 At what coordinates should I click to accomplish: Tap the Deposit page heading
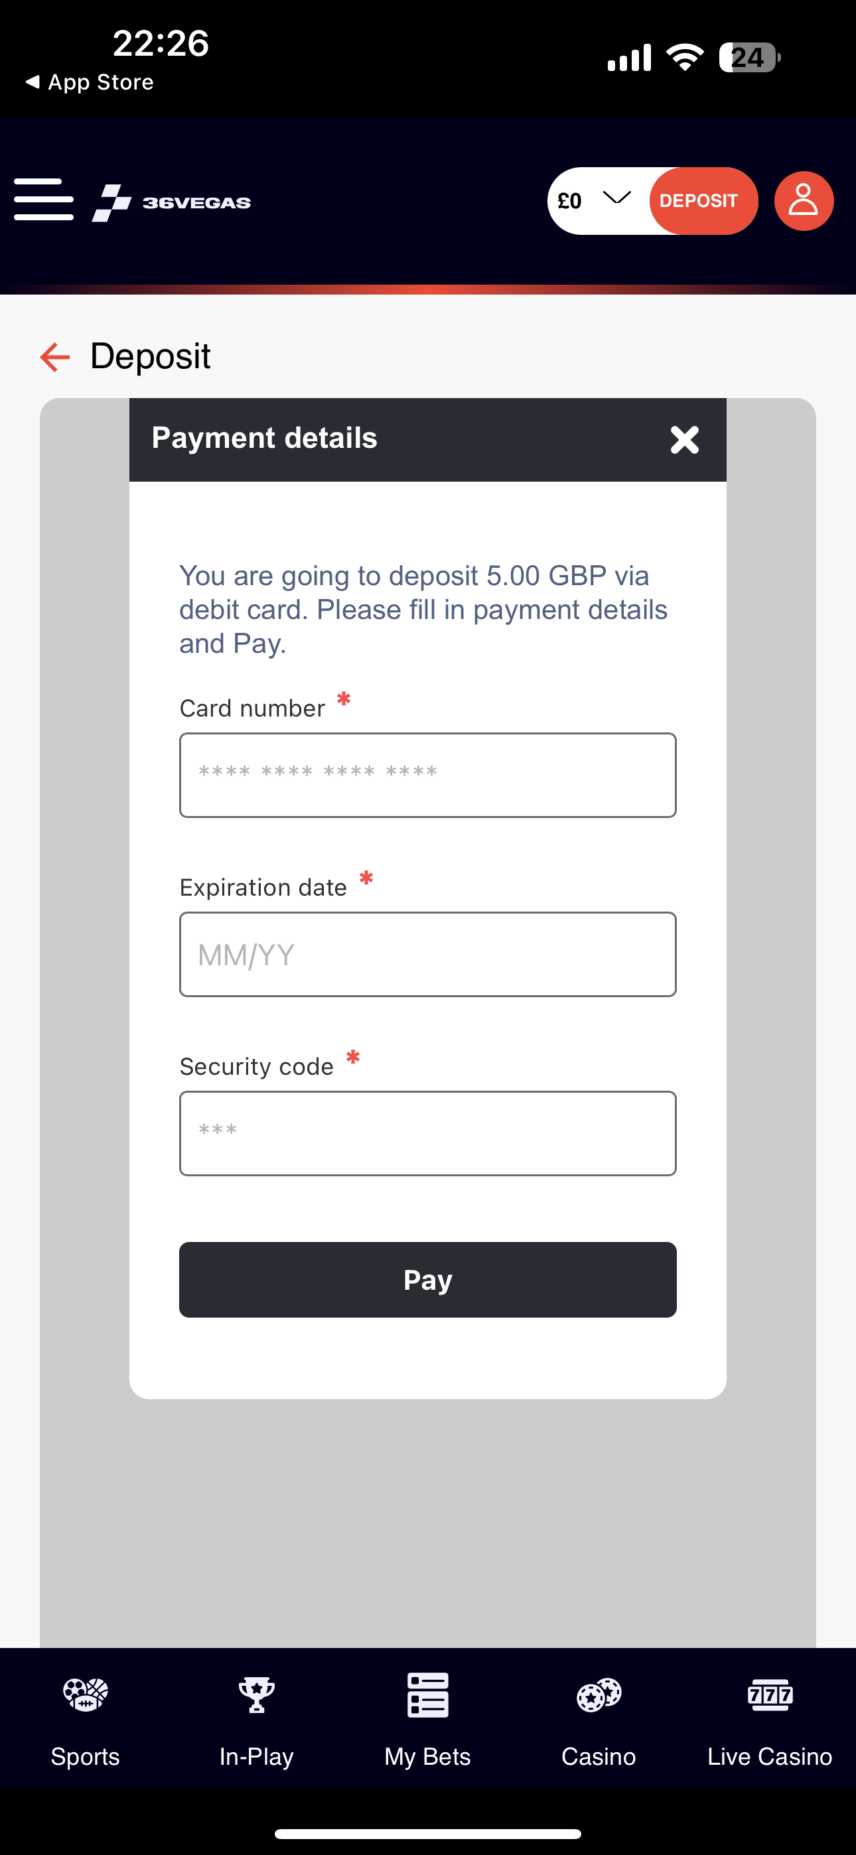pyautogui.click(x=150, y=356)
